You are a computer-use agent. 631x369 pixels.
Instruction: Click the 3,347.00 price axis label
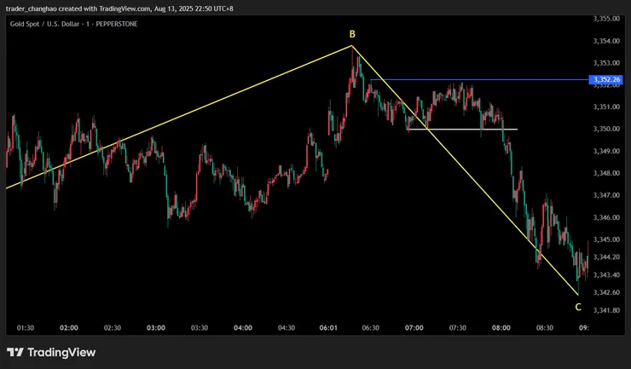pos(606,195)
